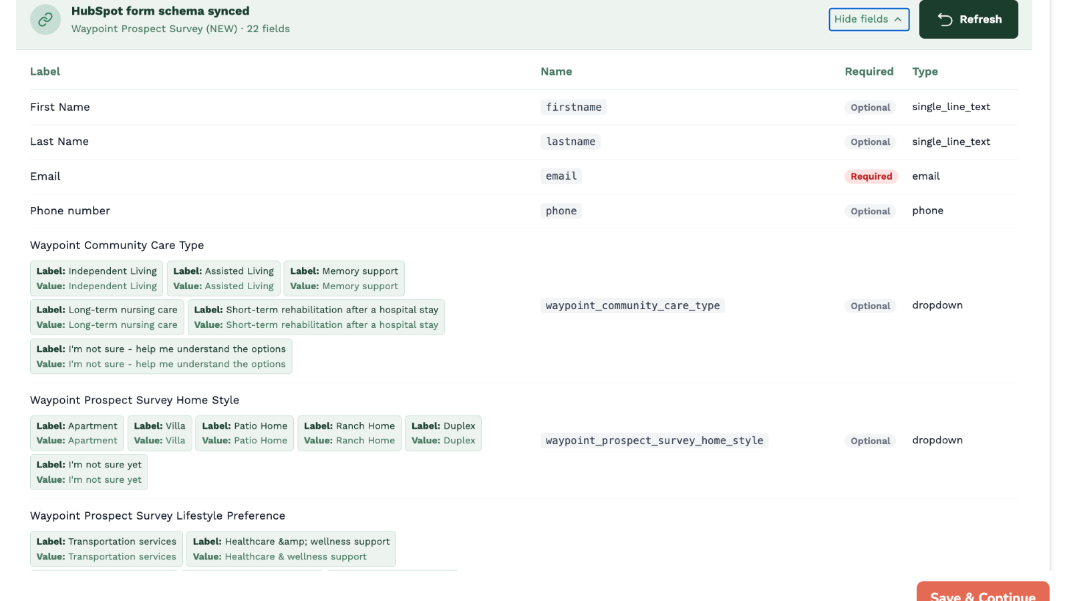The image size is (1069, 601).
Task: Refresh the HubSpot form schema
Action: (x=968, y=19)
